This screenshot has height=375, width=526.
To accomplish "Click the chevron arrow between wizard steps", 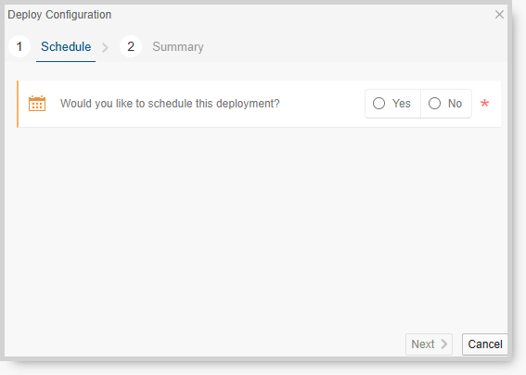I will tap(105, 47).
